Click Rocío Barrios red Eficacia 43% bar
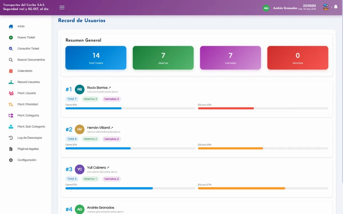The height and width of the screenshot is (214, 343). click(226, 108)
